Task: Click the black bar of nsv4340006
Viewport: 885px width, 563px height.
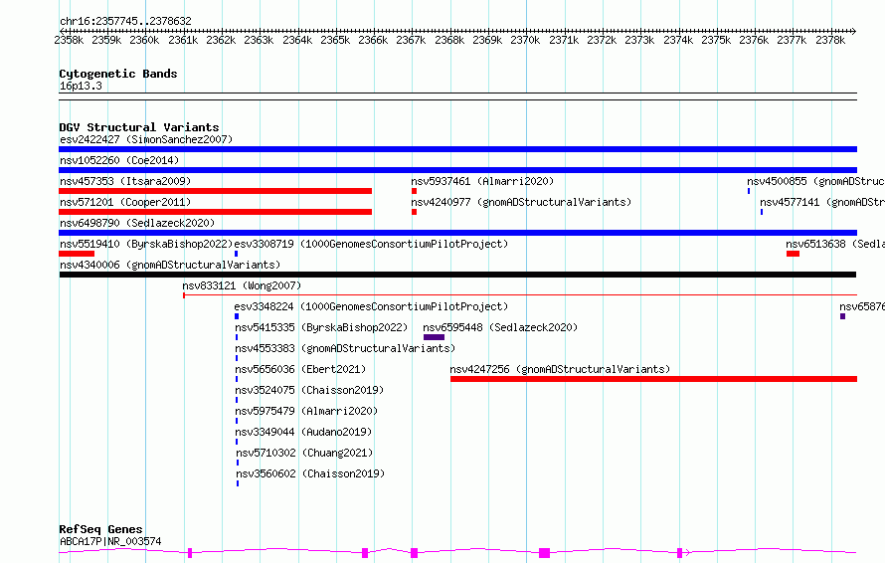Action: [x=457, y=275]
